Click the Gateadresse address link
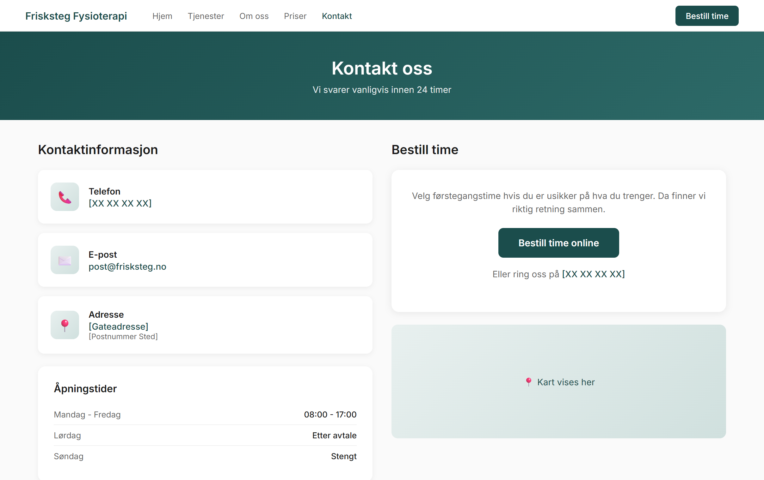 (x=118, y=326)
